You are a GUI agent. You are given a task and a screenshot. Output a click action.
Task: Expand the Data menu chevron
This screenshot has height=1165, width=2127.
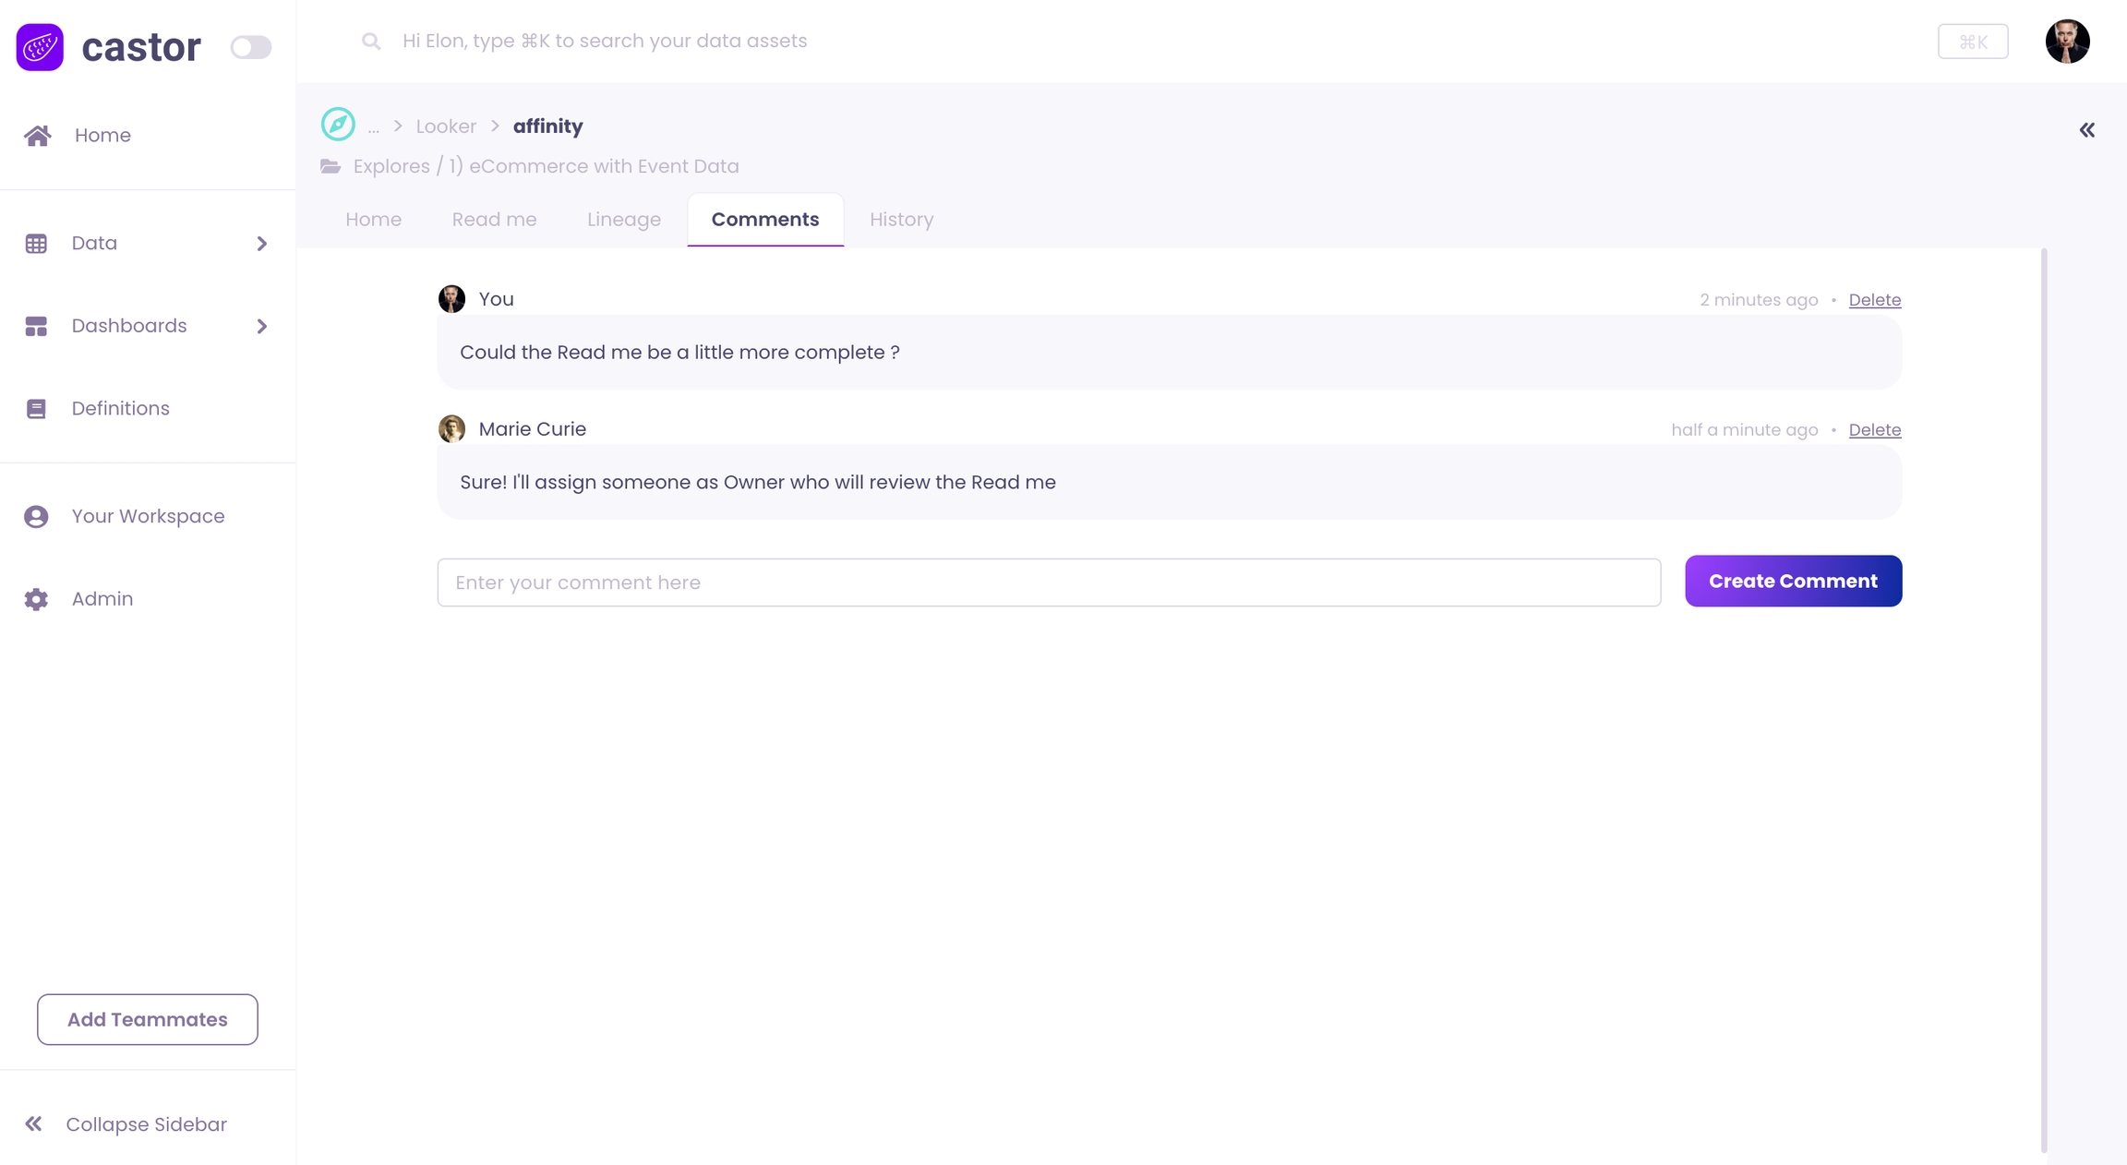point(262,244)
